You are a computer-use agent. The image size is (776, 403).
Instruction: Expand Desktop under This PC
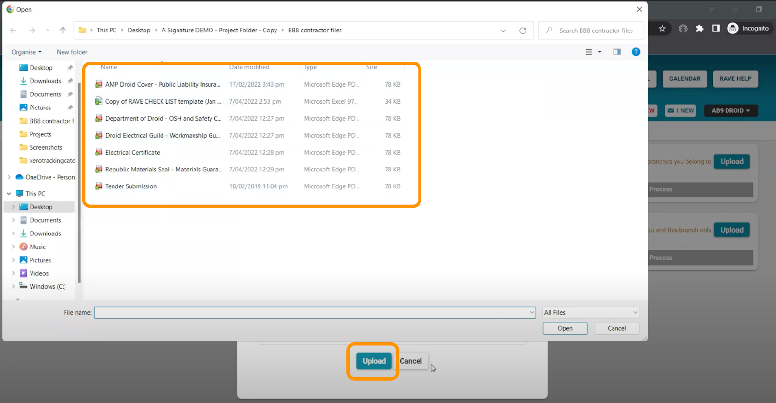coord(13,207)
